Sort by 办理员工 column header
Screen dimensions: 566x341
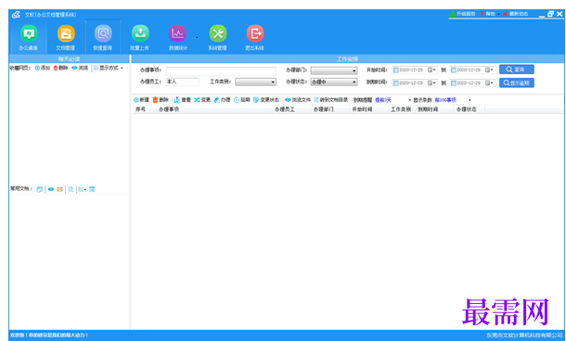[x=291, y=109]
